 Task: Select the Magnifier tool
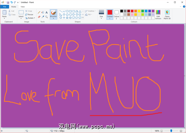pos(47,17)
